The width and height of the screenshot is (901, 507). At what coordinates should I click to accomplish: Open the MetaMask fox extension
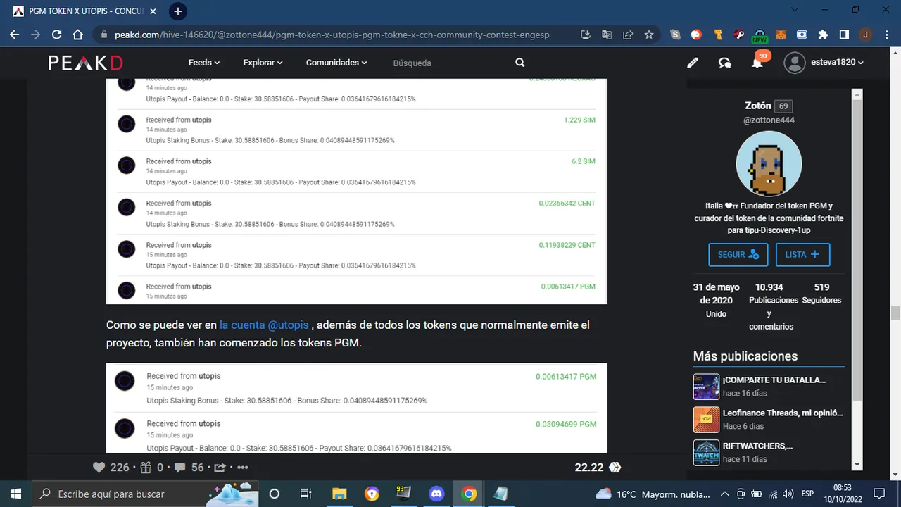(x=781, y=35)
